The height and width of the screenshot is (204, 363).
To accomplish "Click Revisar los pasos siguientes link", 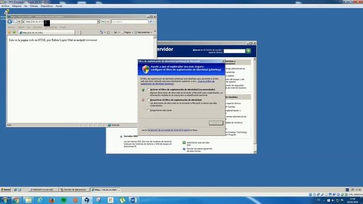I will (x=199, y=150).
